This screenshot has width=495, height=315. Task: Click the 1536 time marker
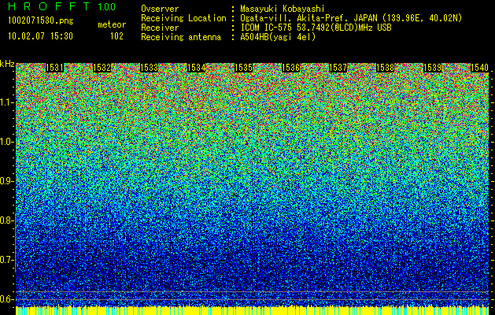290,68
